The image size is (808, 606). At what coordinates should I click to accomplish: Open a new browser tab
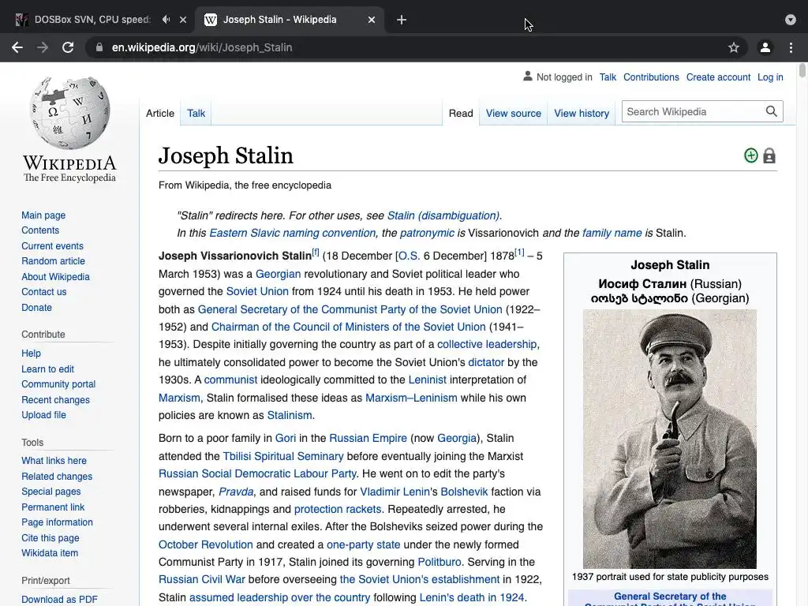[402, 20]
